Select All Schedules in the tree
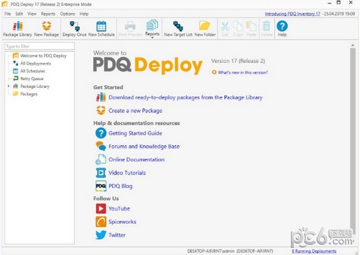 (32, 71)
